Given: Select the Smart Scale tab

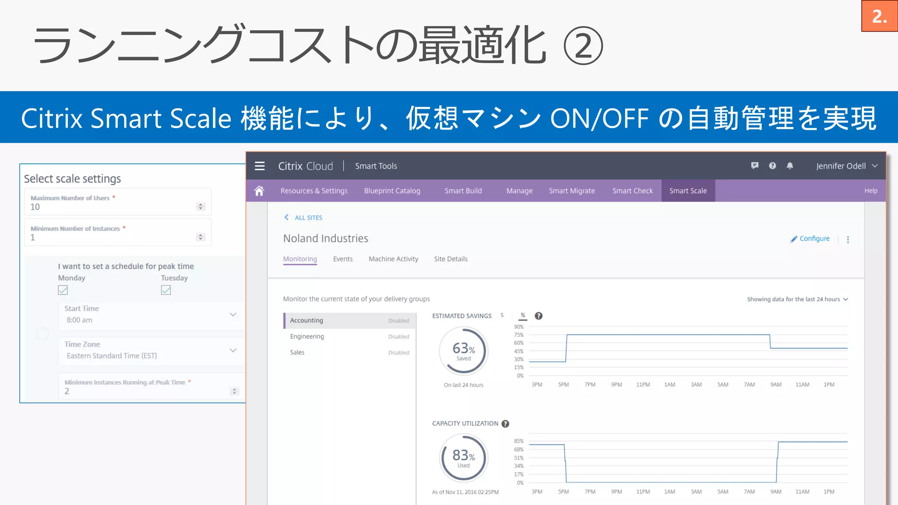Looking at the screenshot, I should click(x=688, y=191).
